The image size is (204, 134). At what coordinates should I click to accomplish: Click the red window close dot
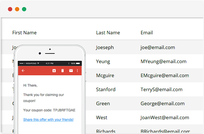pyautogui.click(x=10, y=9)
